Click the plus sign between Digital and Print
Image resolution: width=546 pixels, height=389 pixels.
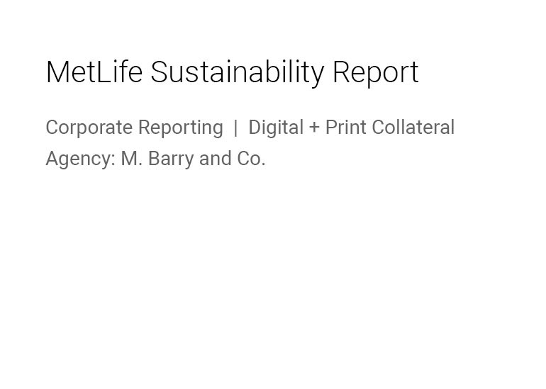tap(314, 128)
